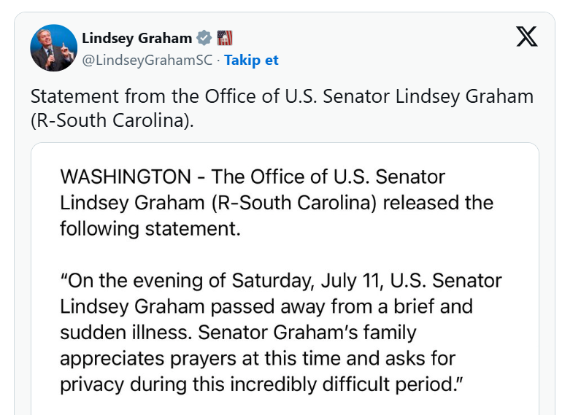
Task: Follow the account via Takip et
Action: tap(251, 60)
